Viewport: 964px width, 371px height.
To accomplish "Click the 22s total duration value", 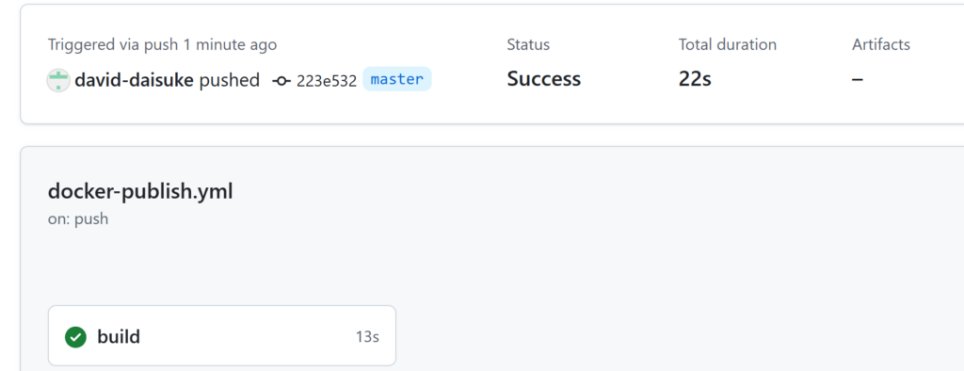I will (x=695, y=79).
